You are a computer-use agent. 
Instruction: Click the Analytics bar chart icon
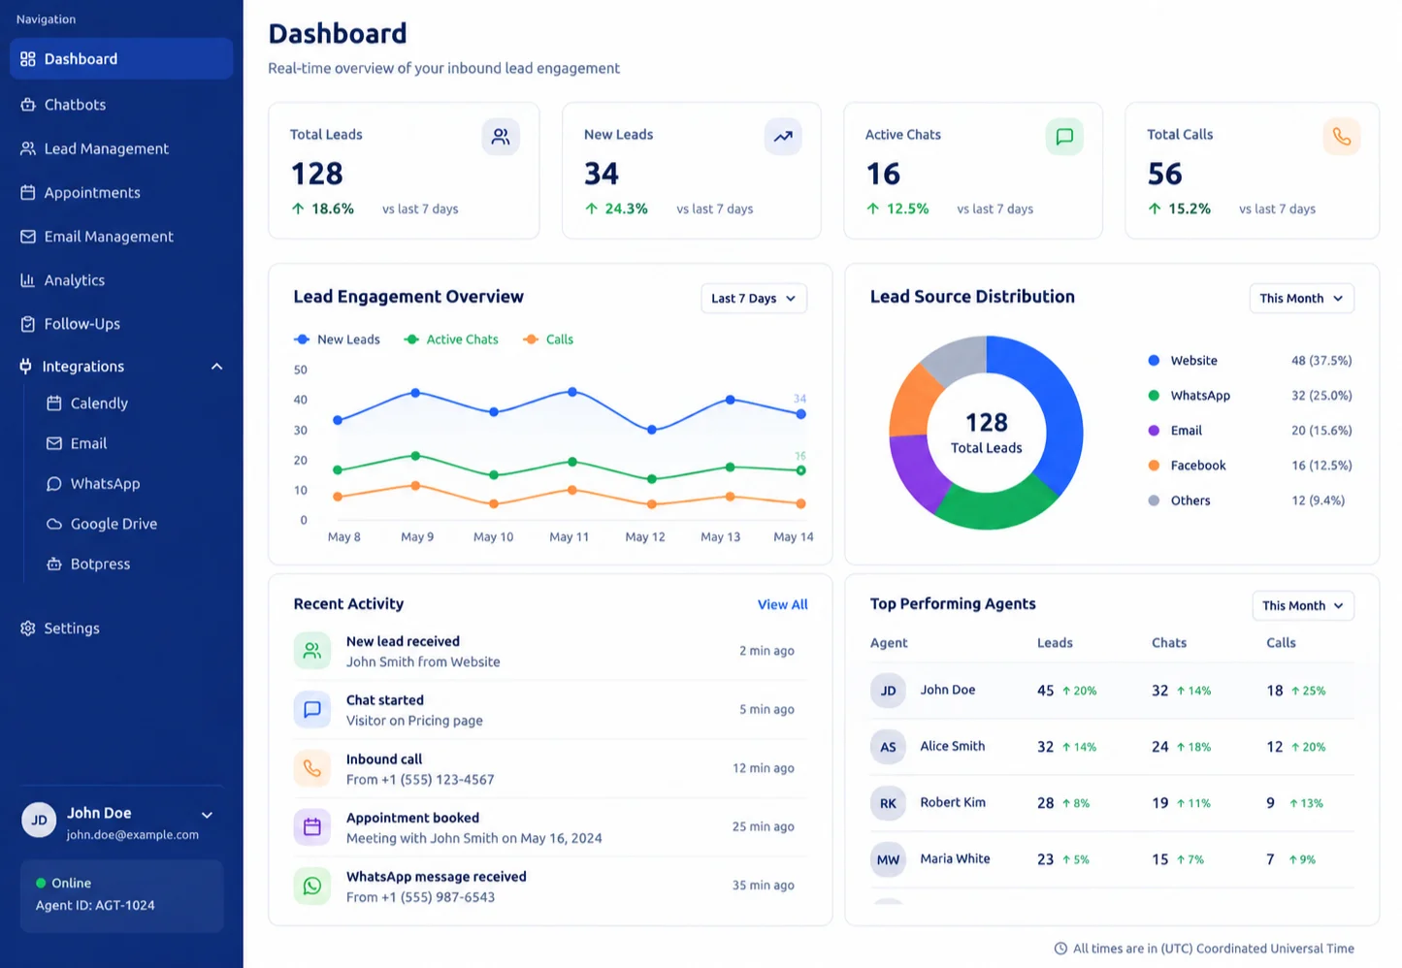(x=28, y=280)
